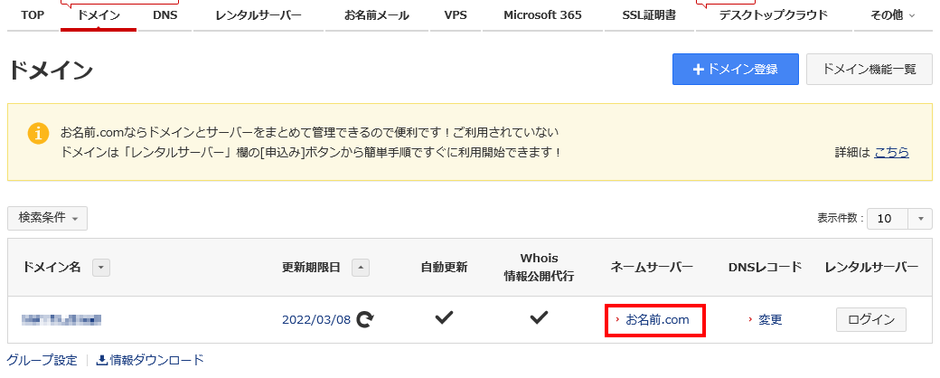
Task: Switch to the DNS tab
Action: (x=164, y=15)
